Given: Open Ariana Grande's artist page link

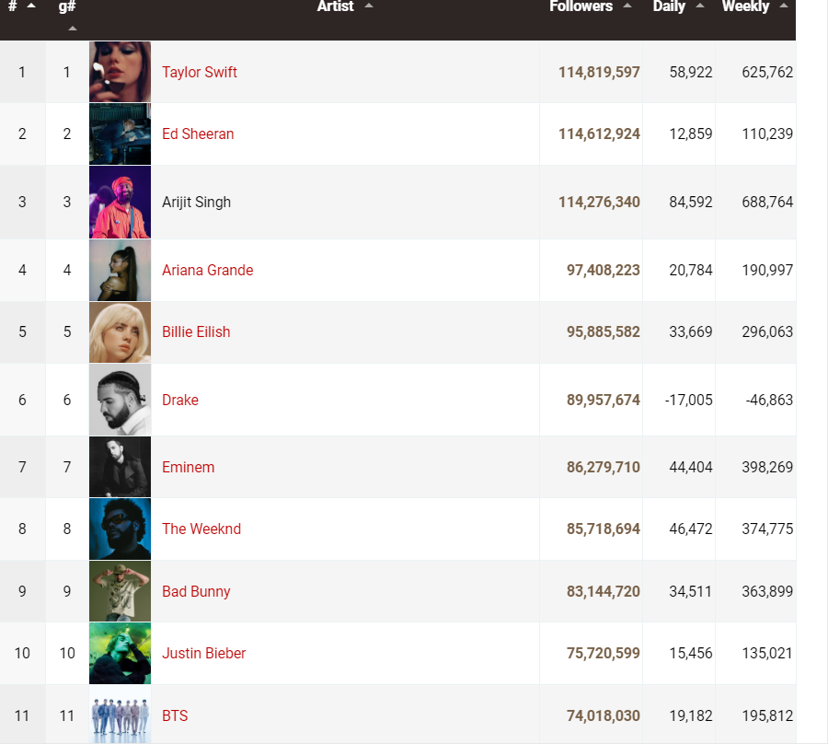Looking at the screenshot, I should [x=207, y=270].
